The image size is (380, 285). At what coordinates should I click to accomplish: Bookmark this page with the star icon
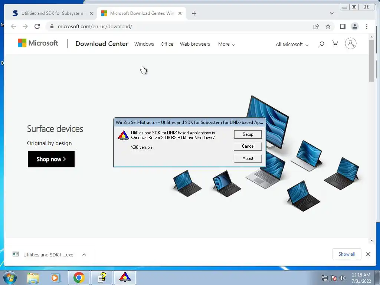328,26
